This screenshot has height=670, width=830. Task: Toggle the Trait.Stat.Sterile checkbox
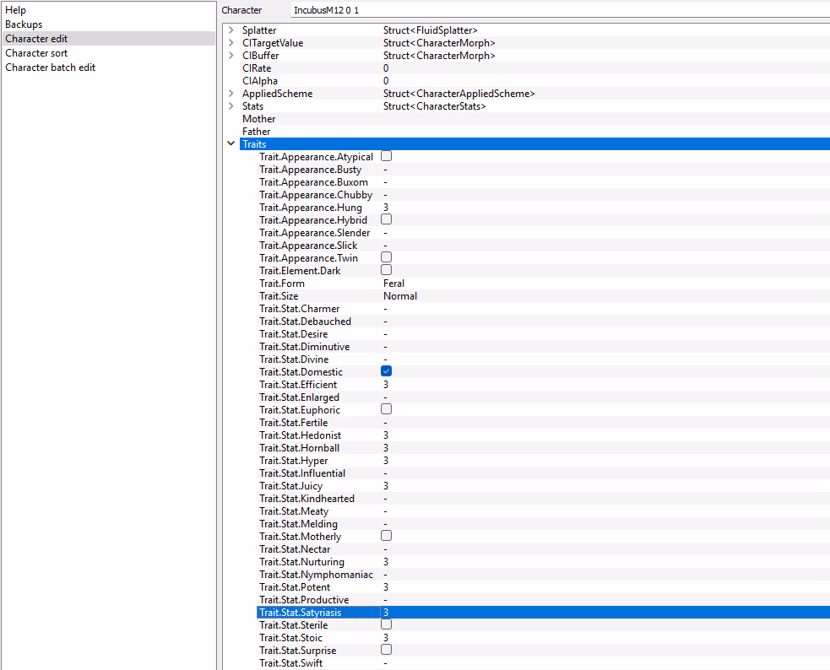point(386,624)
